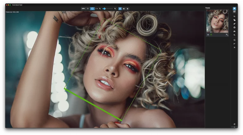Screen dimensions: 243x135
Task: Expand the panel using bottom arrow
Action: click(234, 127)
